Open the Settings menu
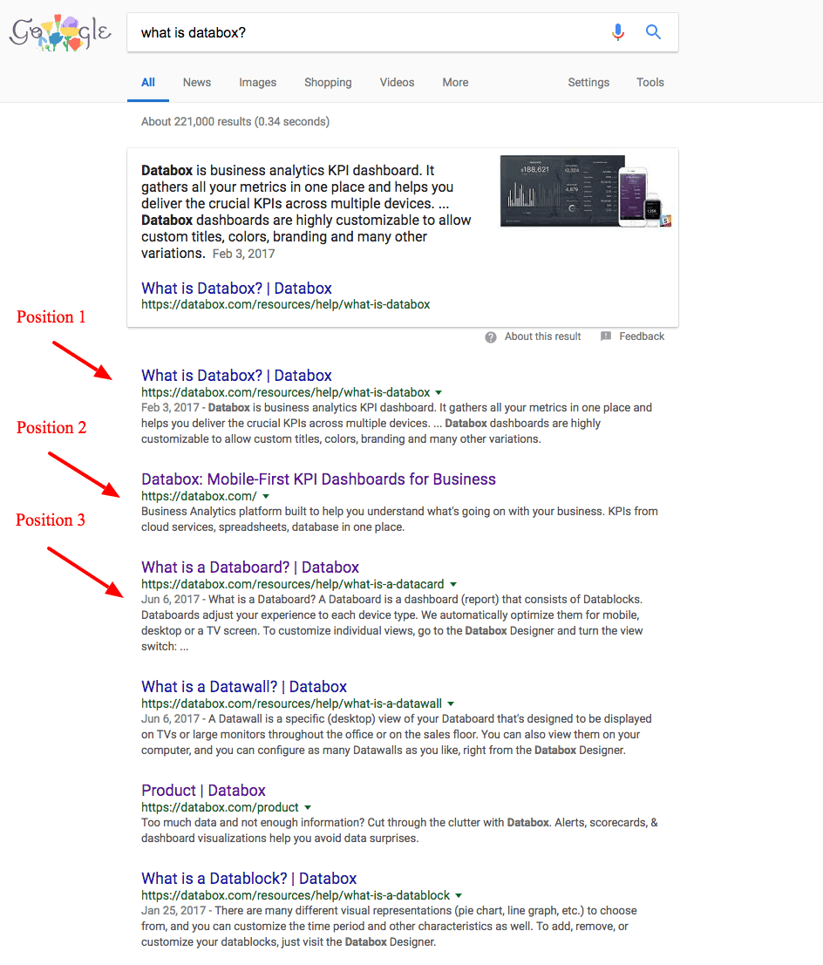The height and width of the screenshot is (965, 823). tap(588, 82)
